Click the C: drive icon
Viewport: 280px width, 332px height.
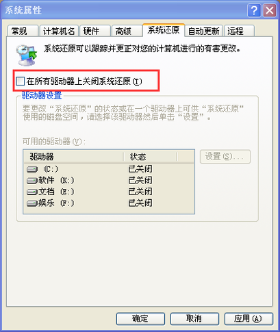point(32,169)
